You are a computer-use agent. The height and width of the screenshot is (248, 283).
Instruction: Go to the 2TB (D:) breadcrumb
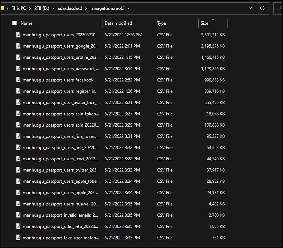pos(42,8)
